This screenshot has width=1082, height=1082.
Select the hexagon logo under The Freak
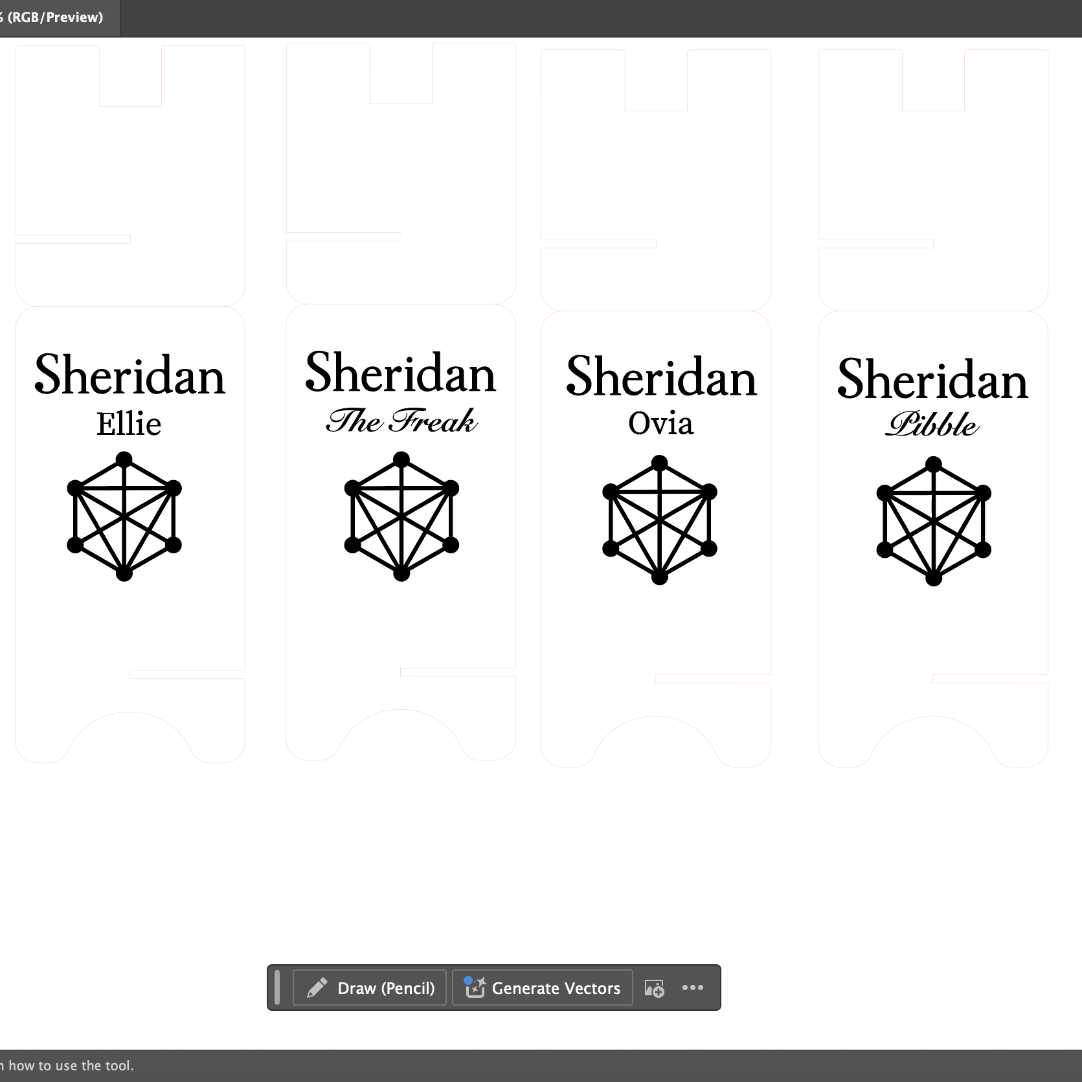(x=401, y=516)
